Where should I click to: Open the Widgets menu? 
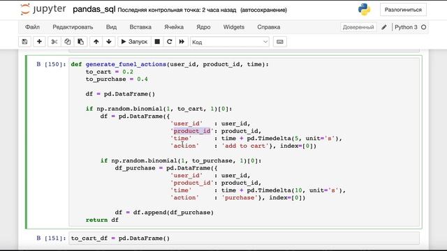coord(234,27)
